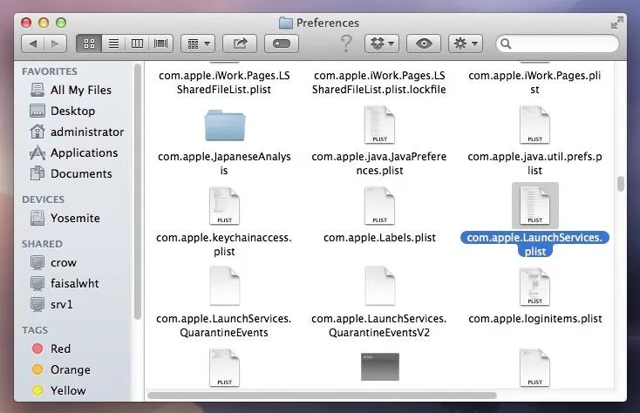The width and height of the screenshot is (640, 413).
Task: Select com.apple.java.util.prefs.plist file icon
Action: (x=534, y=125)
